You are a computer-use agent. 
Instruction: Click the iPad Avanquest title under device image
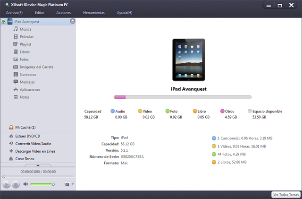point(189,89)
